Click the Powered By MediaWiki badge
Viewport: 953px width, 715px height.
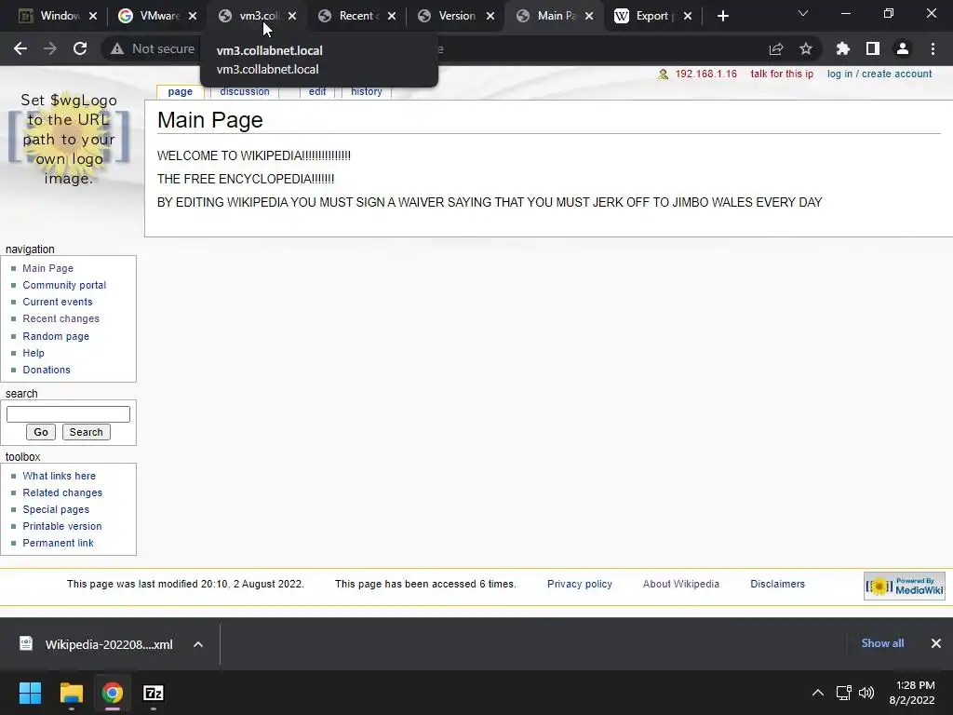(x=905, y=587)
